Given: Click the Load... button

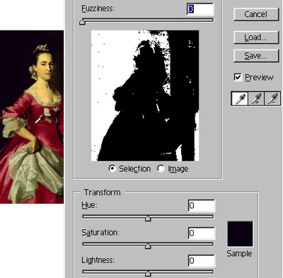Looking at the screenshot, I should (256, 37).
